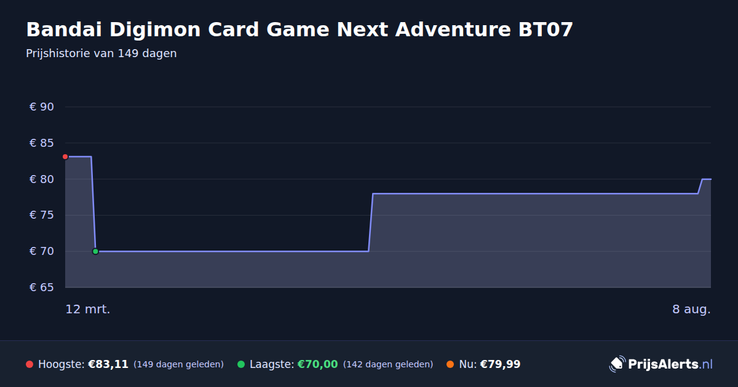Click the red highest-price marker on chart

[x=65, y=157]
